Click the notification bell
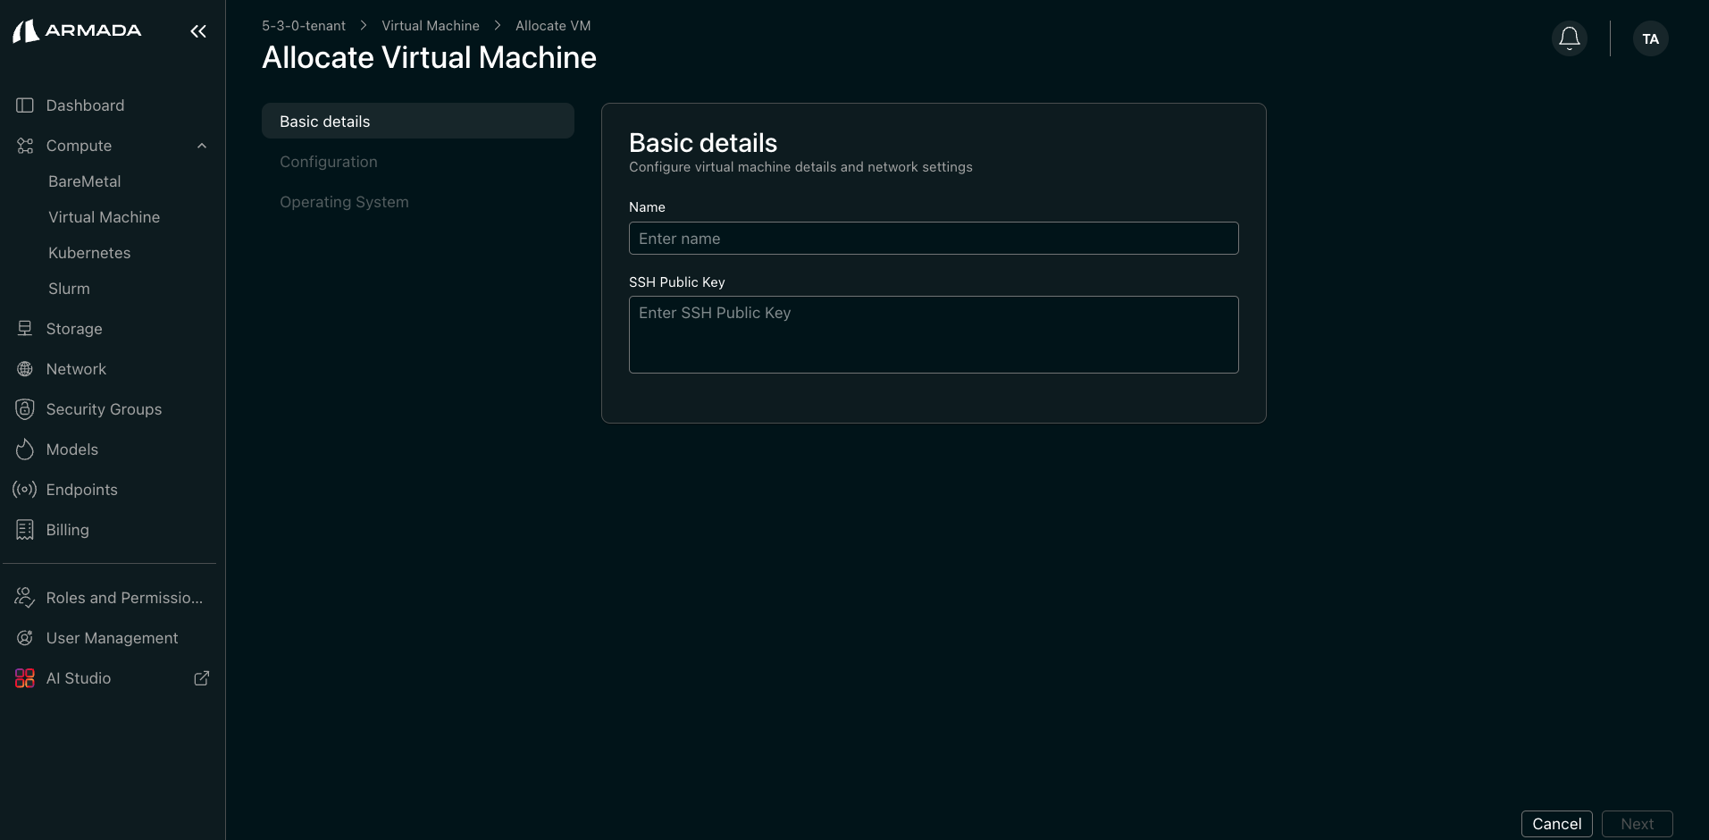 pyautogui.click(x=1570, y=38)
